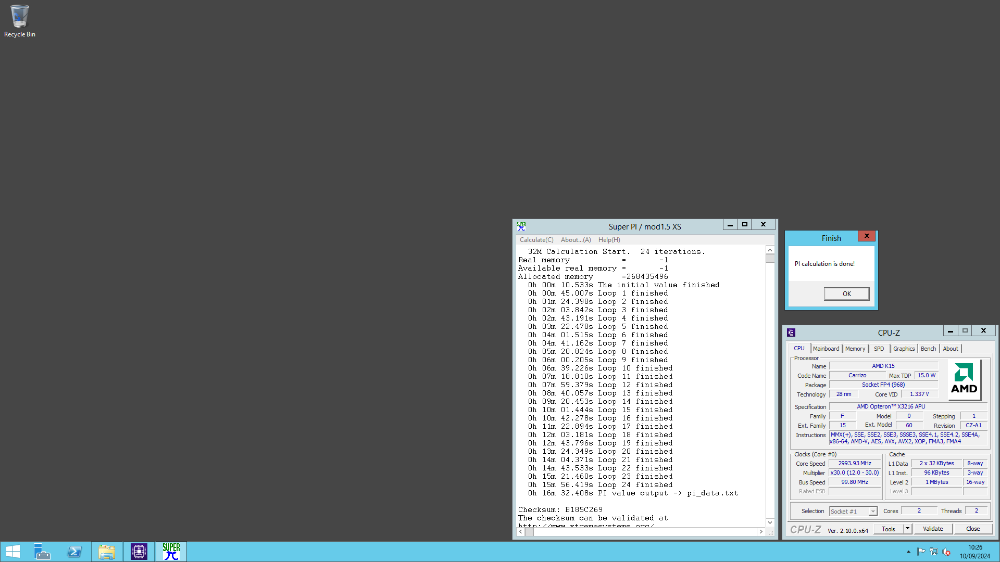
Task: Click the Close button in CPU-Z
Action: [x=973, y=529]
